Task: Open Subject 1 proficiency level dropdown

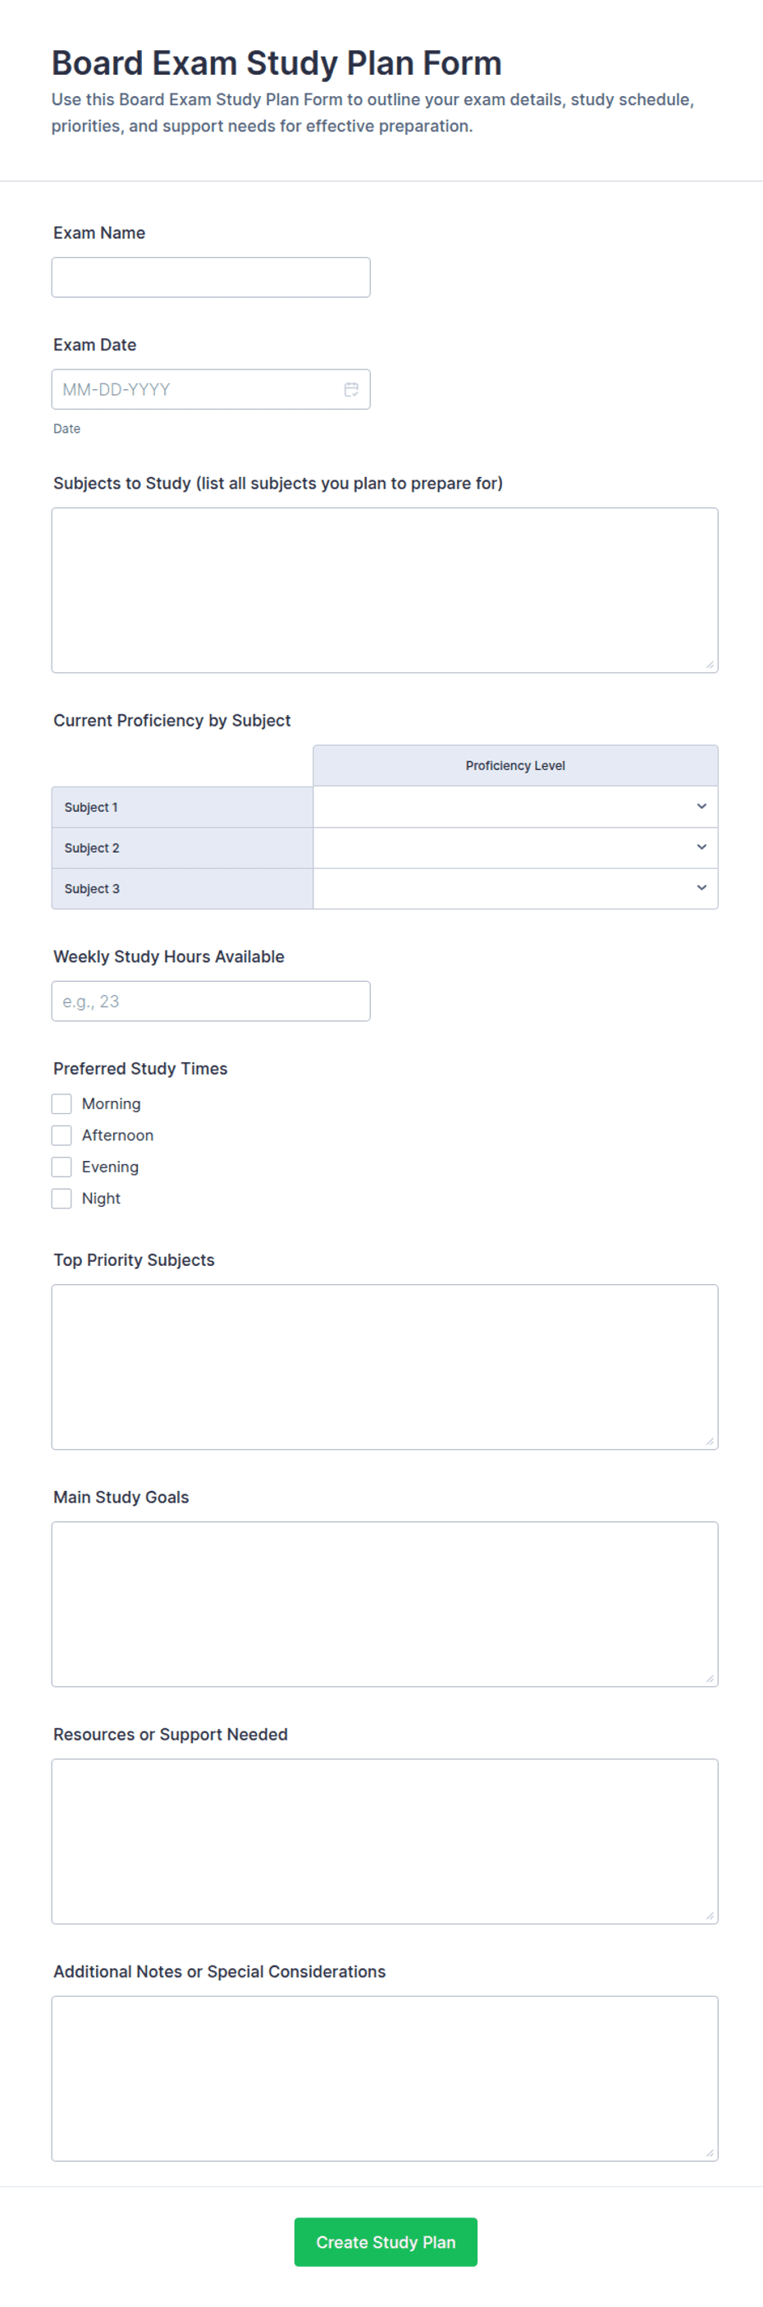Action: (515, 807)
